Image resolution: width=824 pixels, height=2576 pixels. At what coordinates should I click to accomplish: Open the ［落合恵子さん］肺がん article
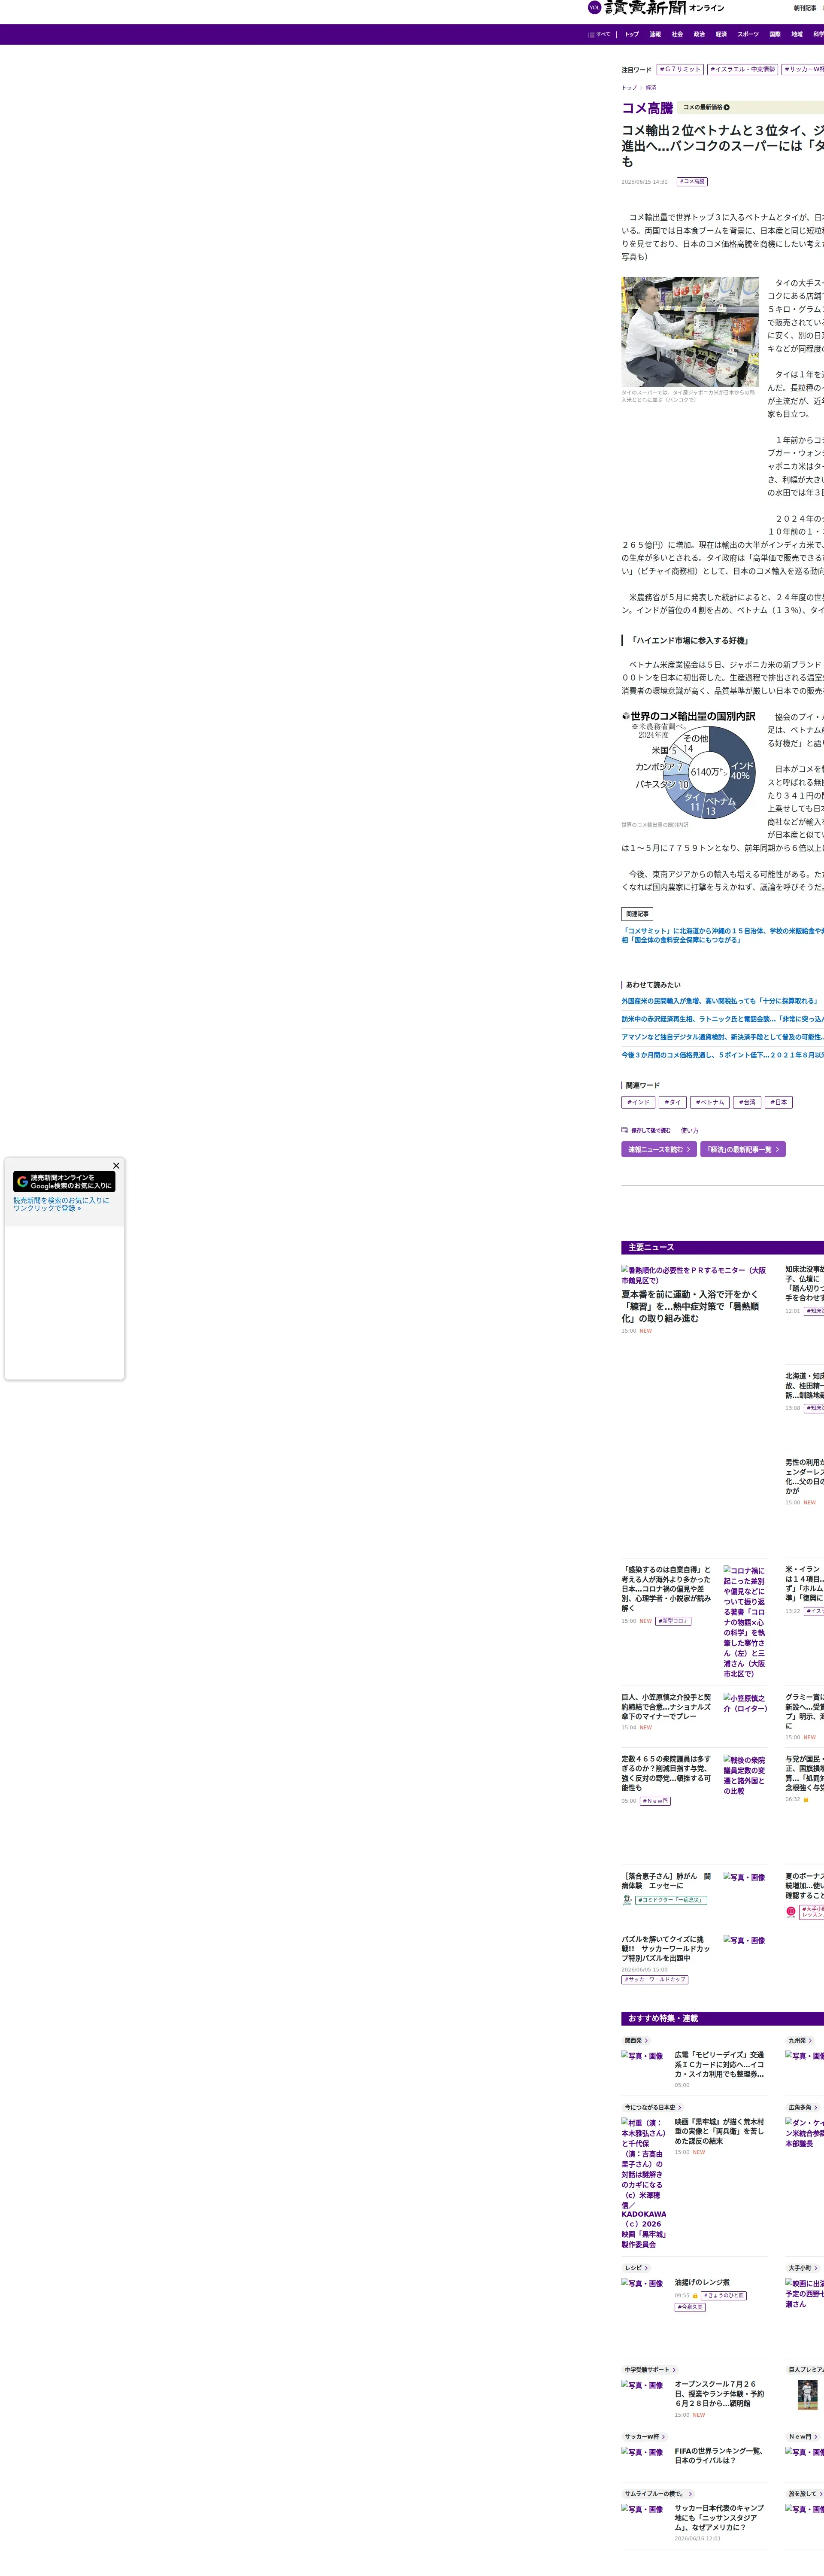666,1881
